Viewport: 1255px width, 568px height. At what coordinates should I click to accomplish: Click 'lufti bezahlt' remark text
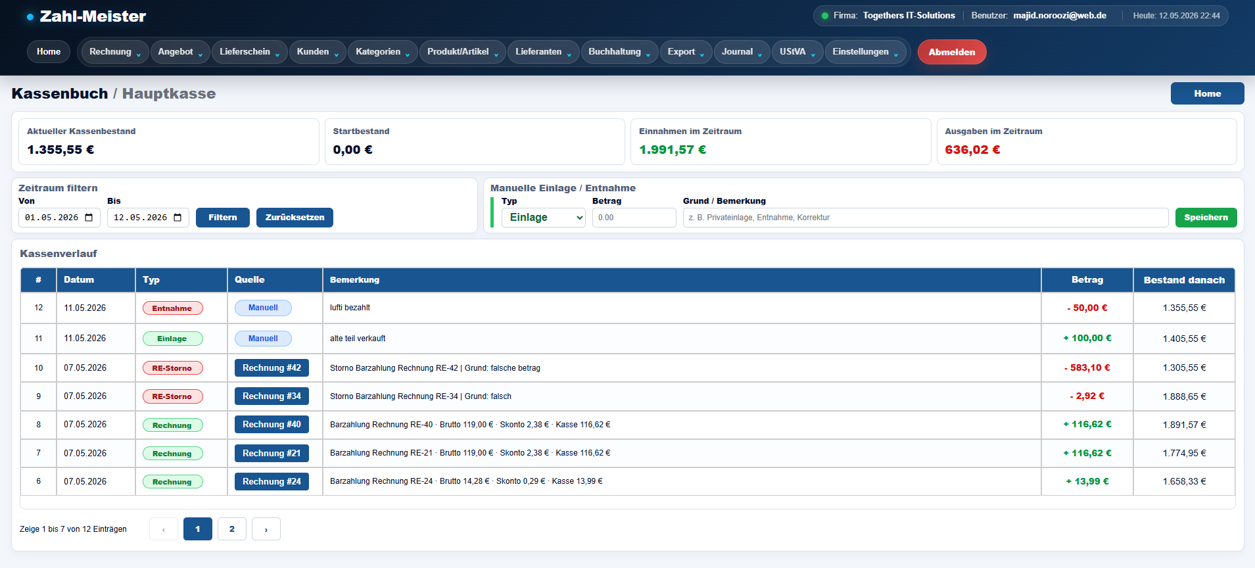coord(350,308)
